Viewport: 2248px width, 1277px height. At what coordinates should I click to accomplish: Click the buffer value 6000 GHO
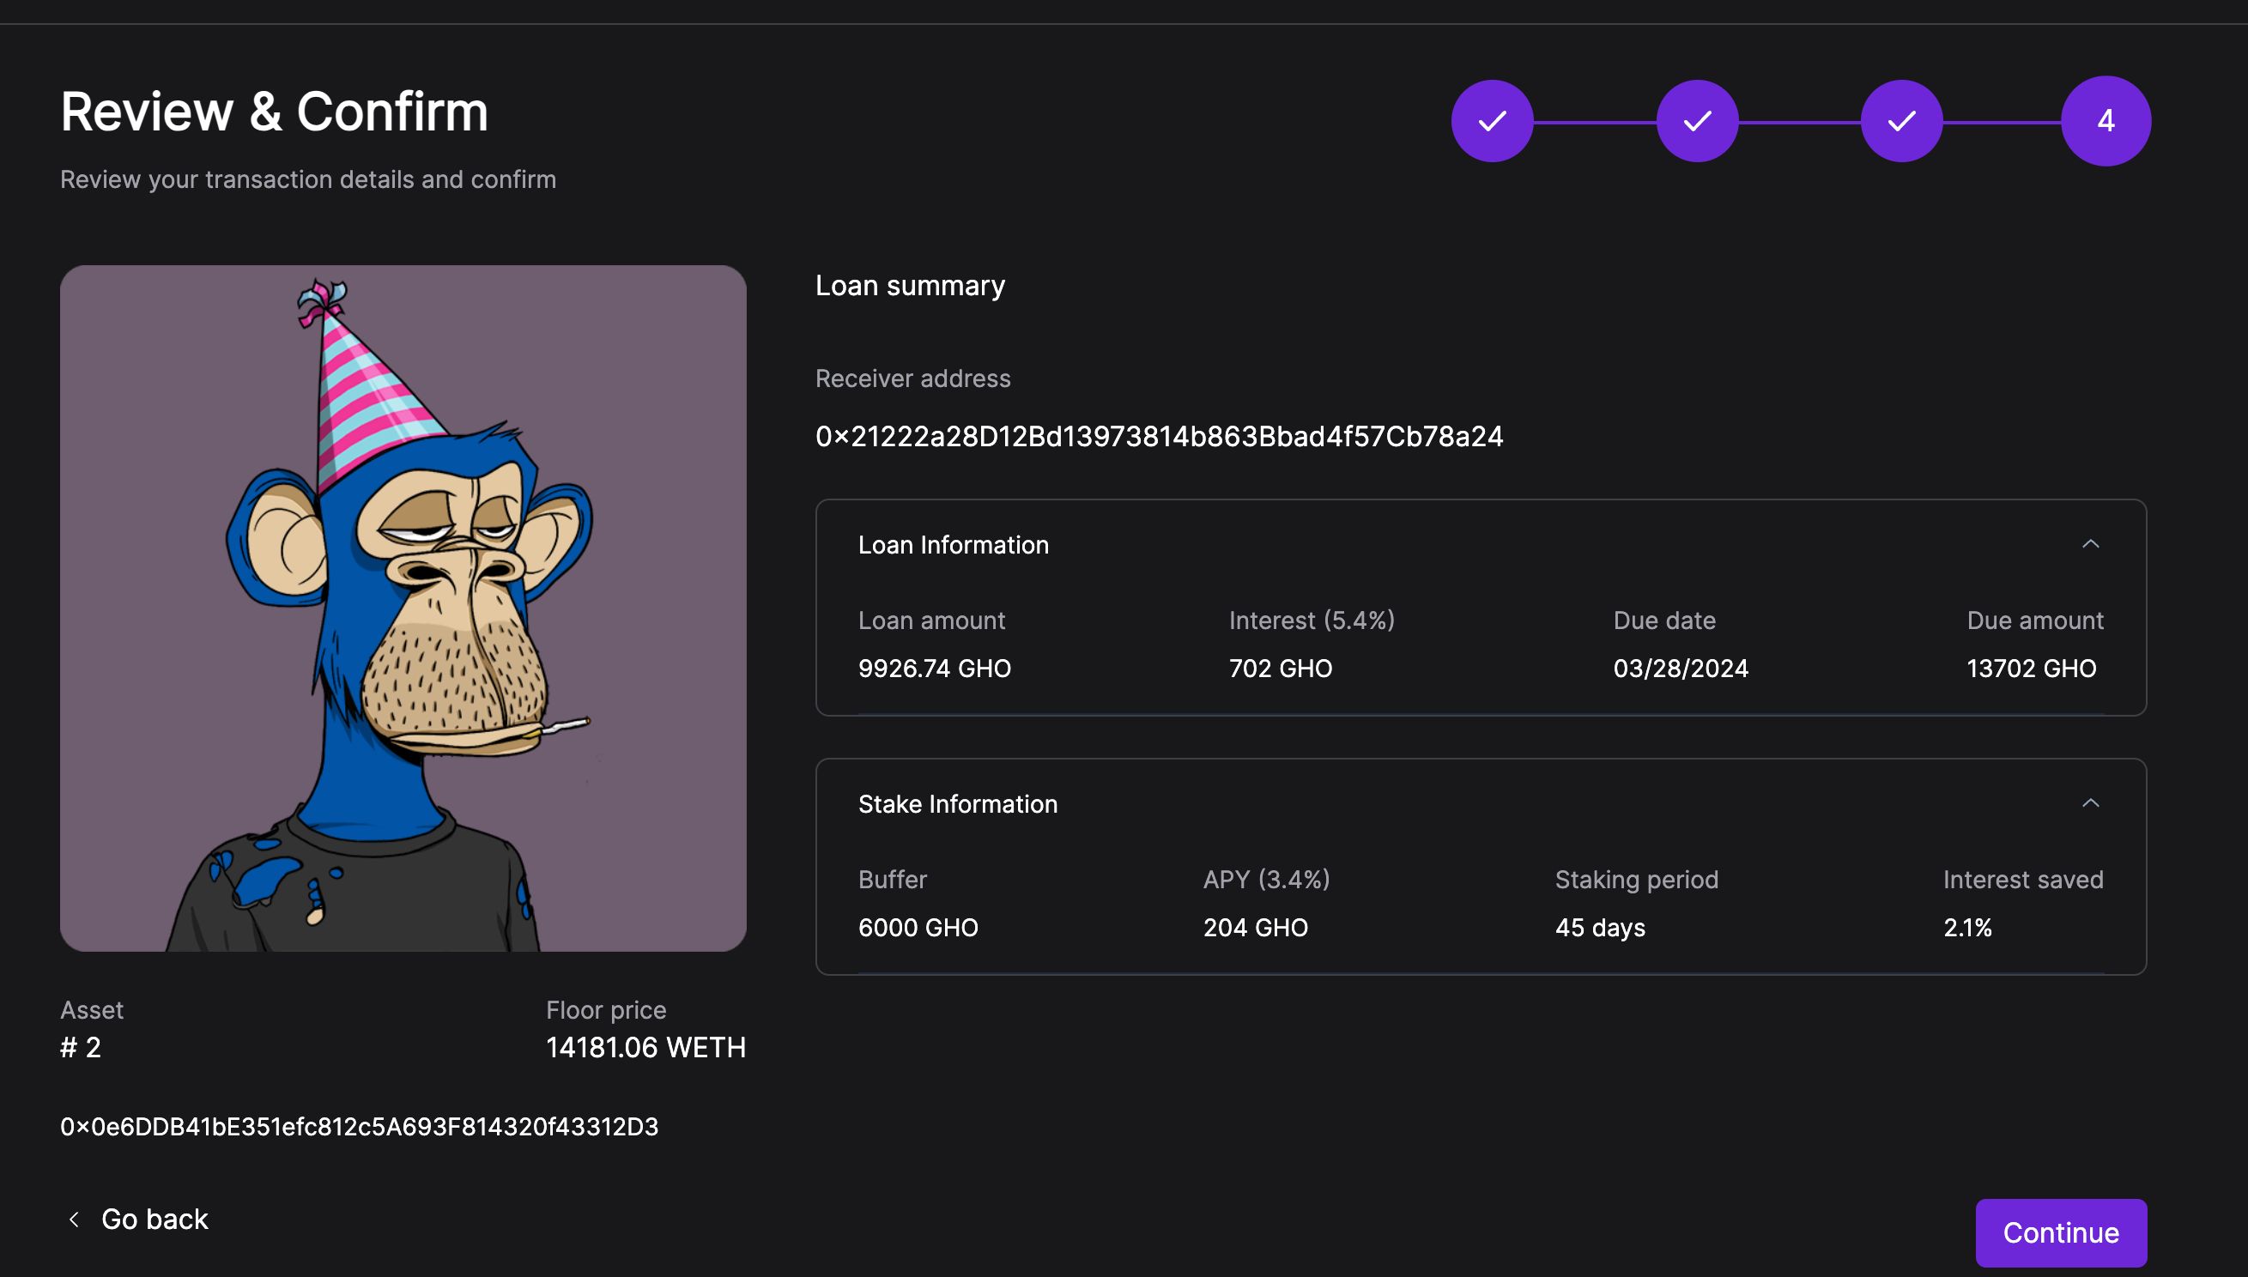click(918, 927)
